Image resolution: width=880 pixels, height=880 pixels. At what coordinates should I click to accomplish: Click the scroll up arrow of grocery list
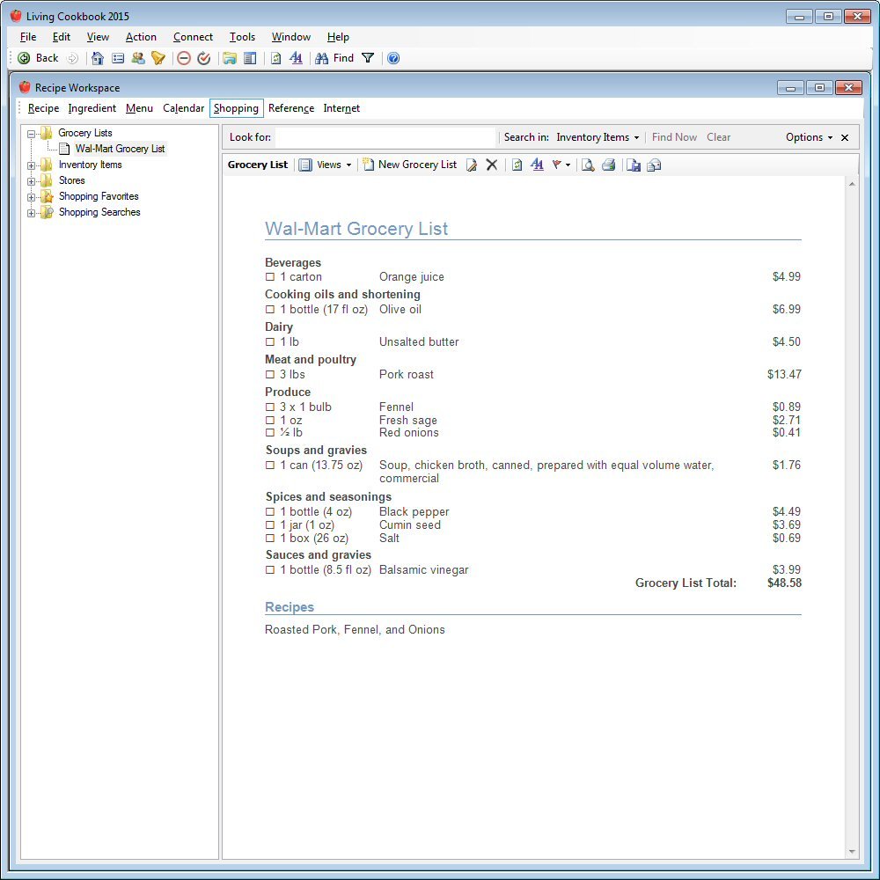pos(852,184)
